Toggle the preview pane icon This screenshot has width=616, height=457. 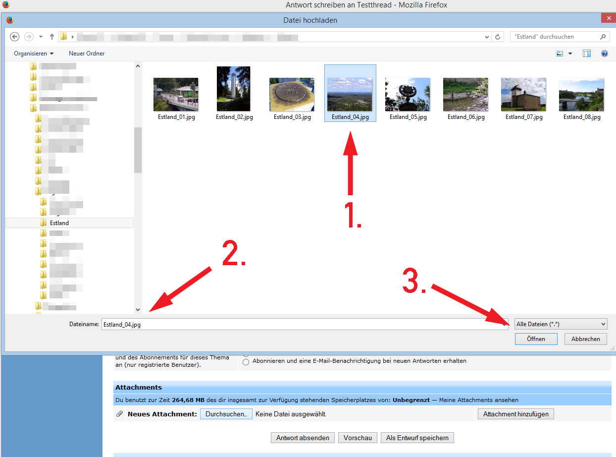587,54
